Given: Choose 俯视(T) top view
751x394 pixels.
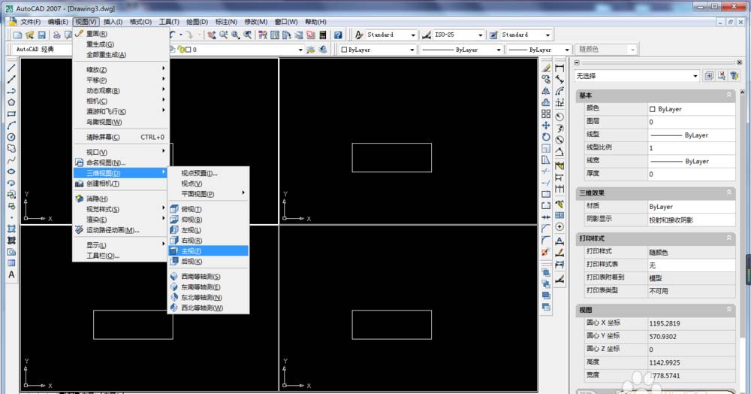Looking at the screenshot, I should tap(208, 209).
